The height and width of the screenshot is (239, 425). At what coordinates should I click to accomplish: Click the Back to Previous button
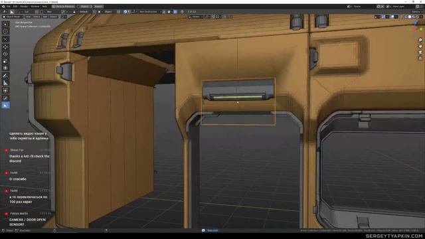[x=63, y=6]
